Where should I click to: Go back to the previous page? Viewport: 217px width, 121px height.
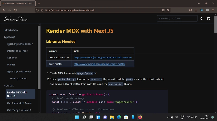[x=4, y=10]
